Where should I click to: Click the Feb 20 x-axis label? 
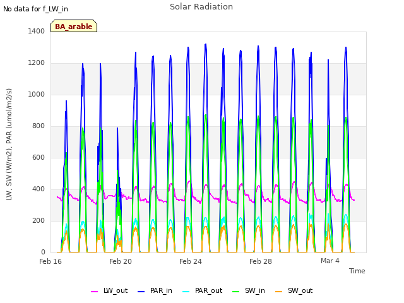121,261
